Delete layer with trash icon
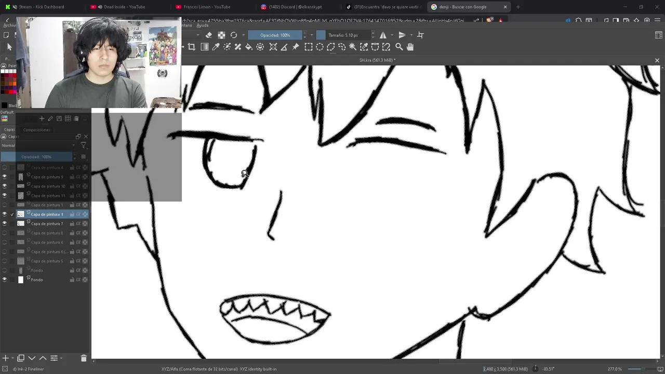The width and height of the screenshot is (665, 374). click(x=84, y=358)
